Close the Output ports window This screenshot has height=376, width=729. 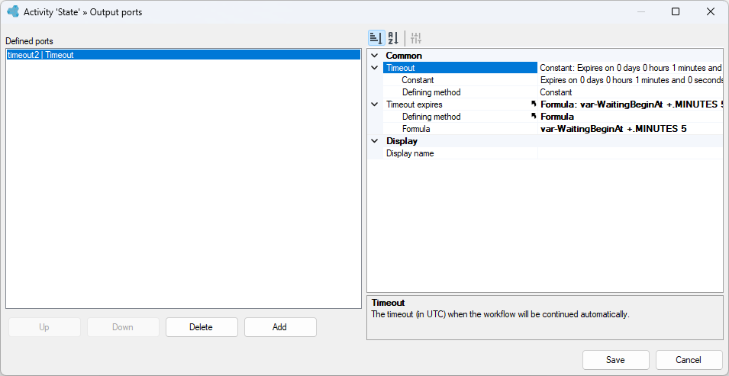pyautogui.click(x=711, y=12)
